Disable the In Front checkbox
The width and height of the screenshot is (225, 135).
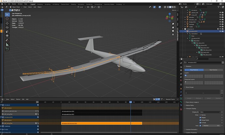(200, 123)
